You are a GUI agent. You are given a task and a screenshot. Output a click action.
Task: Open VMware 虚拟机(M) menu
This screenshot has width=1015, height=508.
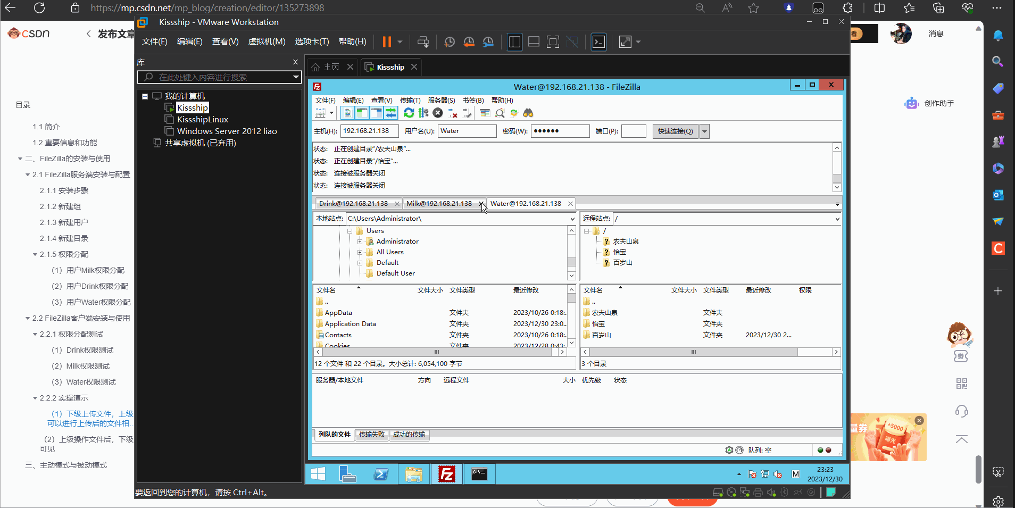[x=267, y=41]
